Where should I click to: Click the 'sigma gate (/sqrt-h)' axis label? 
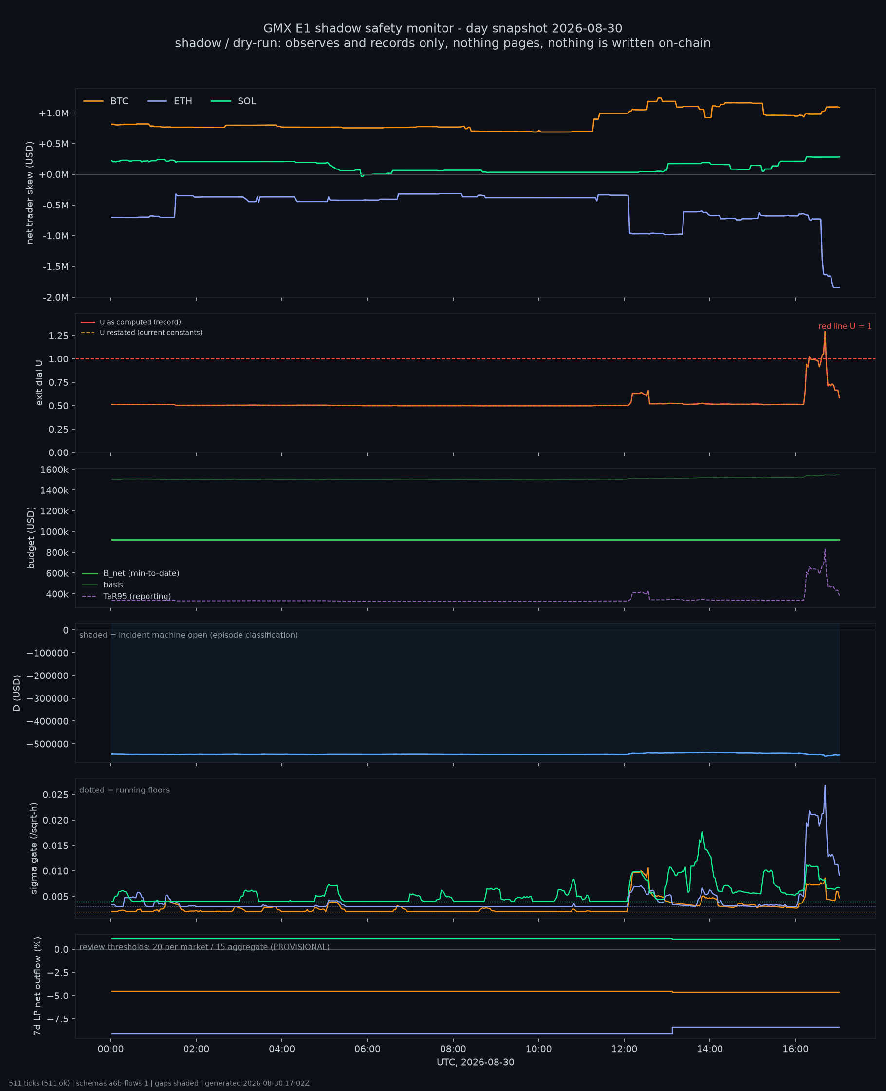(34, 848)
